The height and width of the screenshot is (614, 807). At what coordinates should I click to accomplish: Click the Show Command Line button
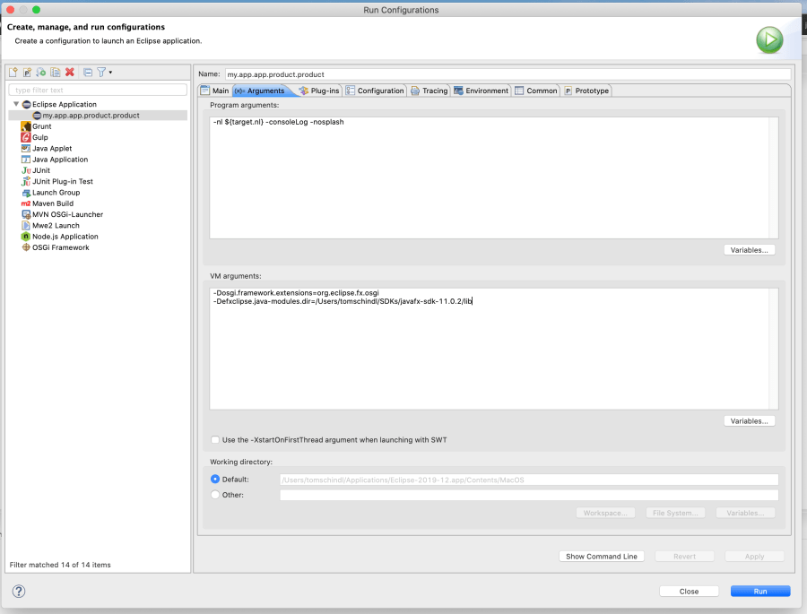(601, 557)
